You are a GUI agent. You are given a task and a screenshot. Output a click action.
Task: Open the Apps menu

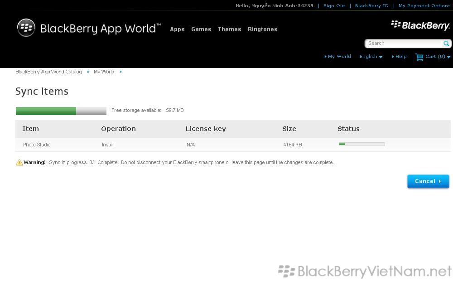coord(178,29)
